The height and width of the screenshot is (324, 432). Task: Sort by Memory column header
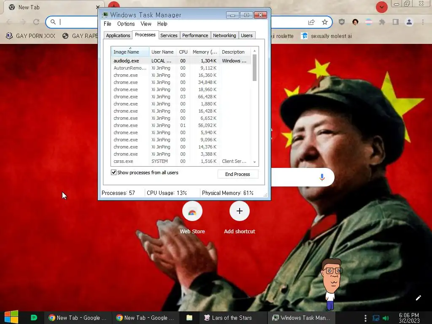205,52
